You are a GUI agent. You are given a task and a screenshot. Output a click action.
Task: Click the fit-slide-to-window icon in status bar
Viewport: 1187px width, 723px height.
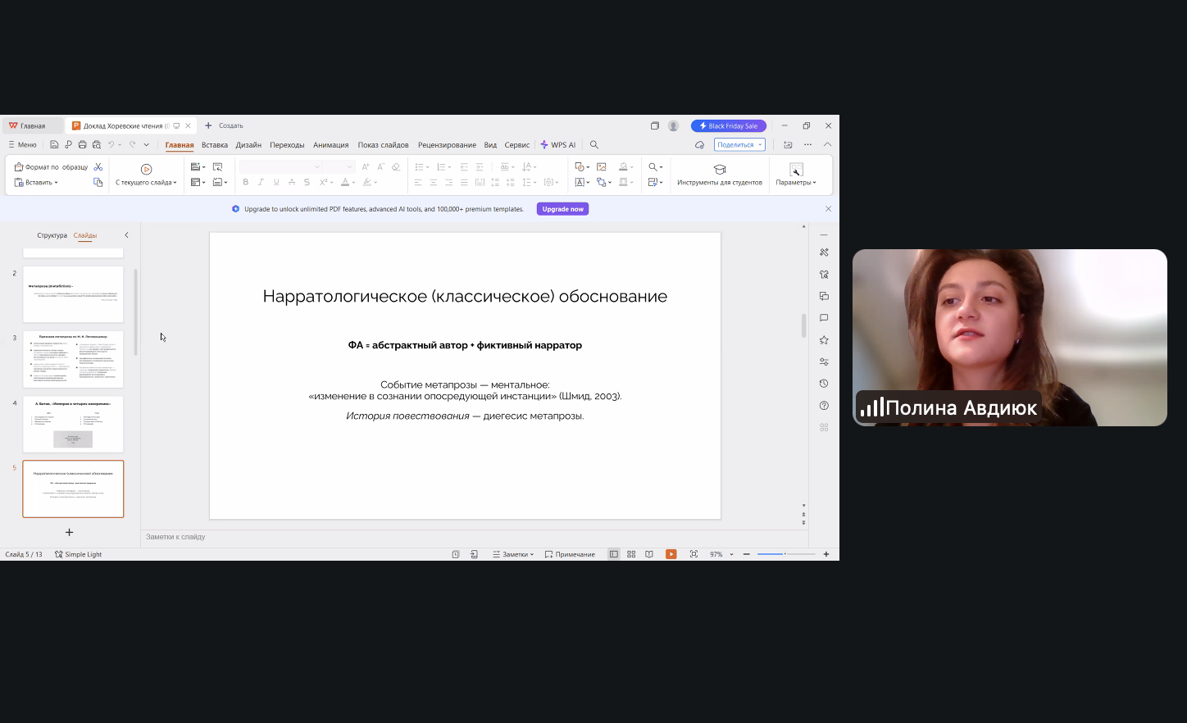[x=694, y=554]
